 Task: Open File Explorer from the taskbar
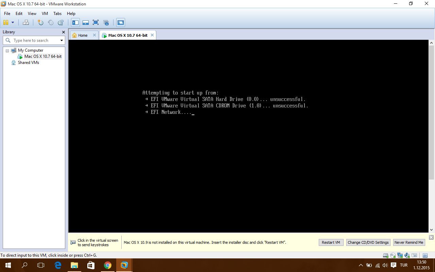[74, 265]
